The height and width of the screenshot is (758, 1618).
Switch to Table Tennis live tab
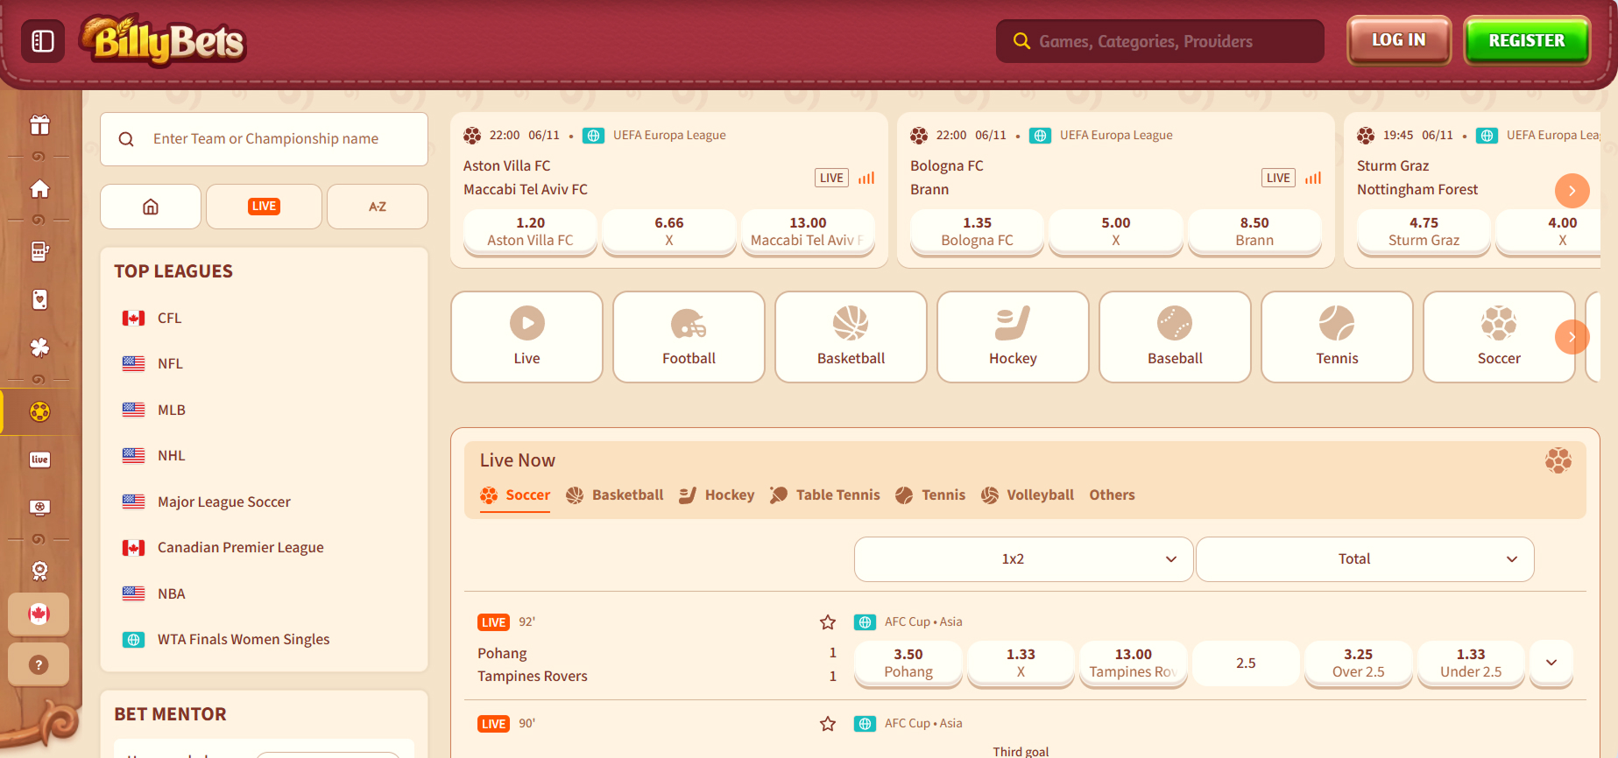[825, 495]
